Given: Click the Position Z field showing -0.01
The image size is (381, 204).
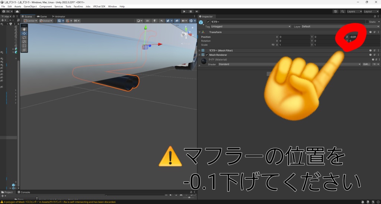Looking at the screenshot, I should click(364, 37).
